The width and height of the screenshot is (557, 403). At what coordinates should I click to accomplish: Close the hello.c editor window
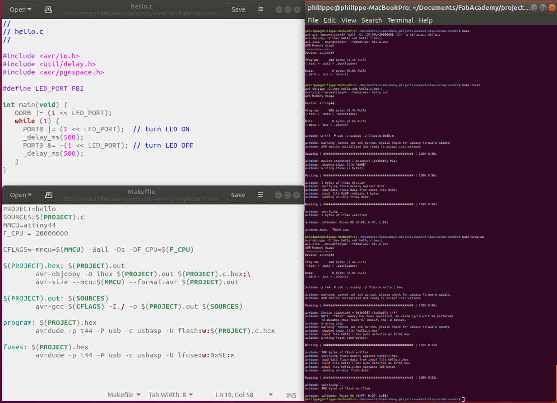tap(297, 9)
